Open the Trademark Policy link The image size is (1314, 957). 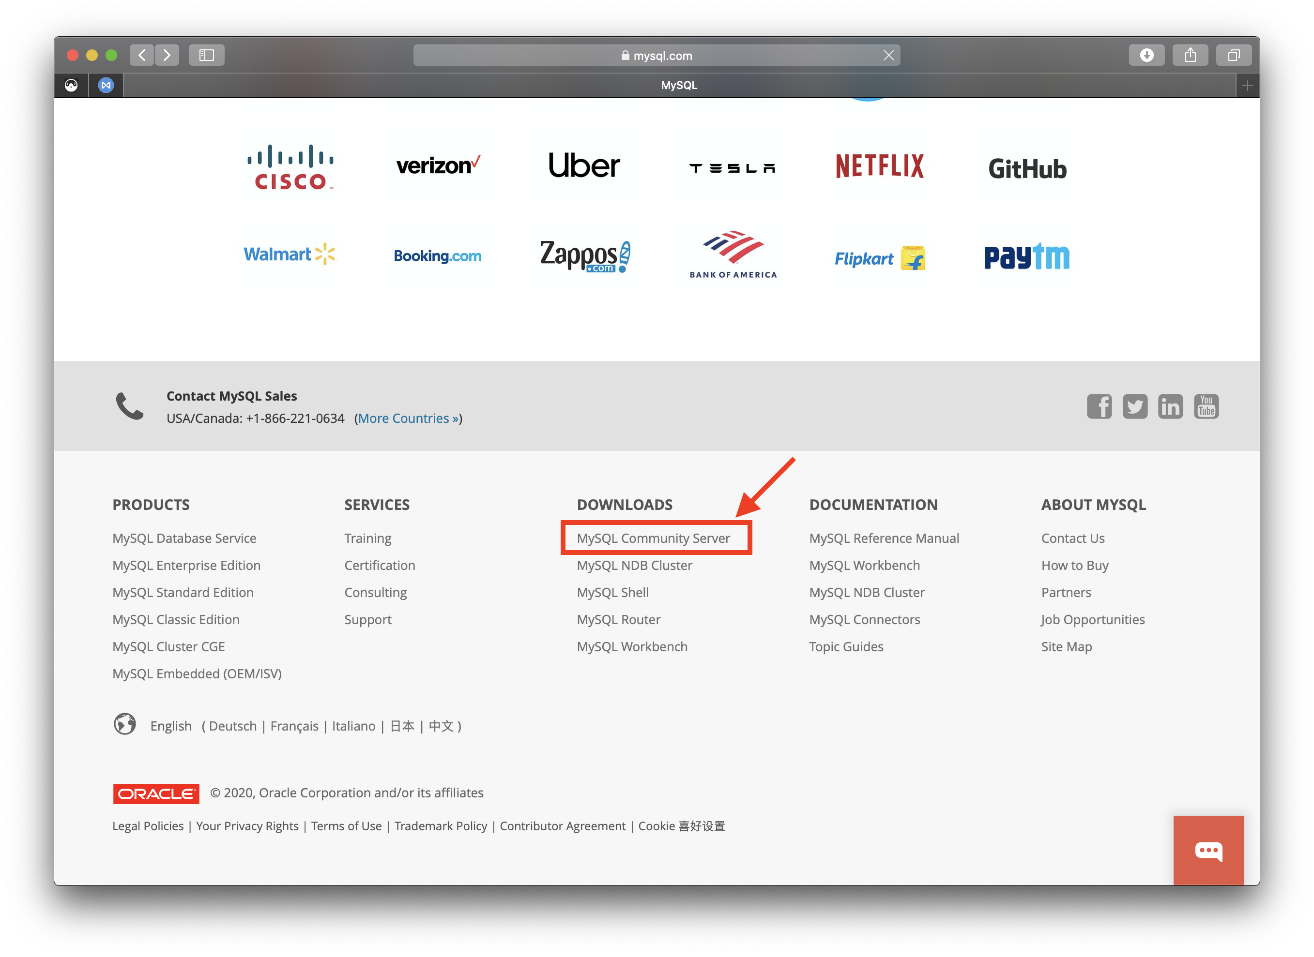(x=441, y=826)
